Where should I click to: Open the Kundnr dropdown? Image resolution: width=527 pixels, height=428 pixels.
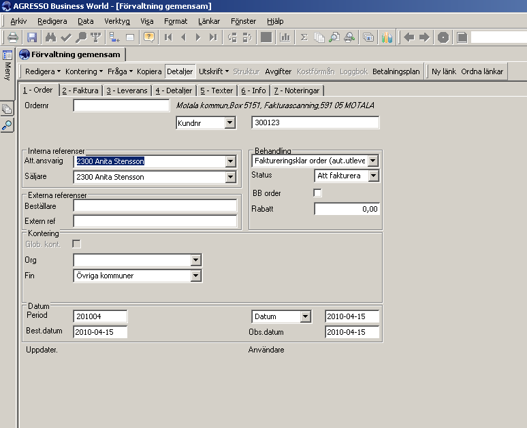(230, 122)
